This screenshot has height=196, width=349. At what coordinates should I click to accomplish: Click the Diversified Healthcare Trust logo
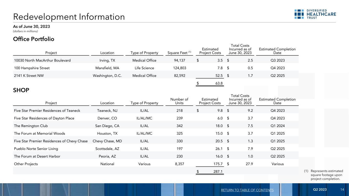coord(315,14)
